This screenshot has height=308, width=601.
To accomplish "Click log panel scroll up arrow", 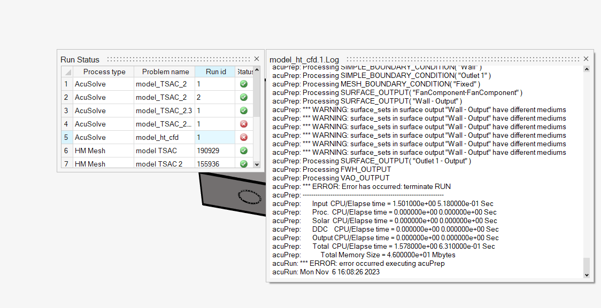I will [x=587, y=69].
